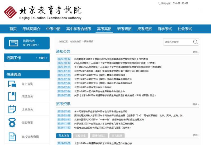The image size is (211, 145).
Task: Expand 更多 for 招考资讯 section
Action: point(195,104)
